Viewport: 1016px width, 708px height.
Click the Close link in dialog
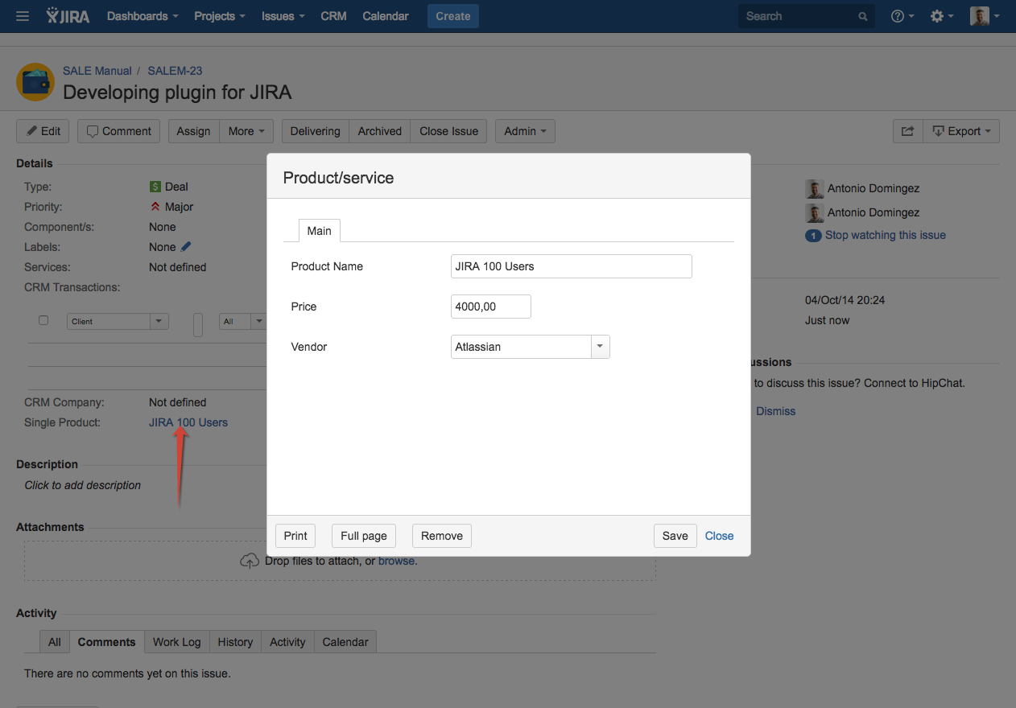pos(719,536)
